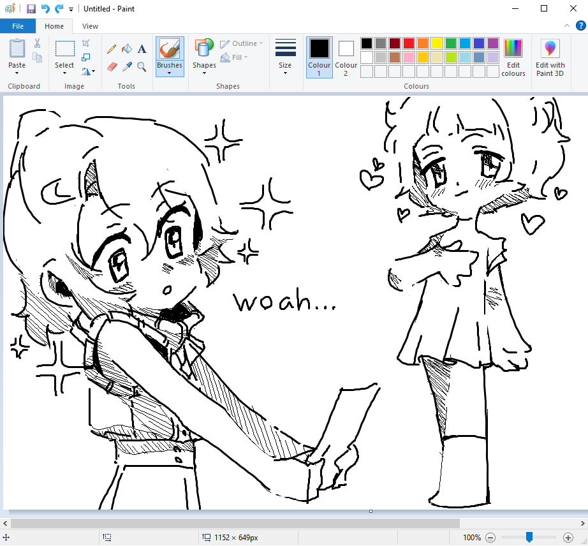This screenshot has width=588, height=546.
Task: Open the Rotate or flip dropdown
Action: tap(88, 71)
